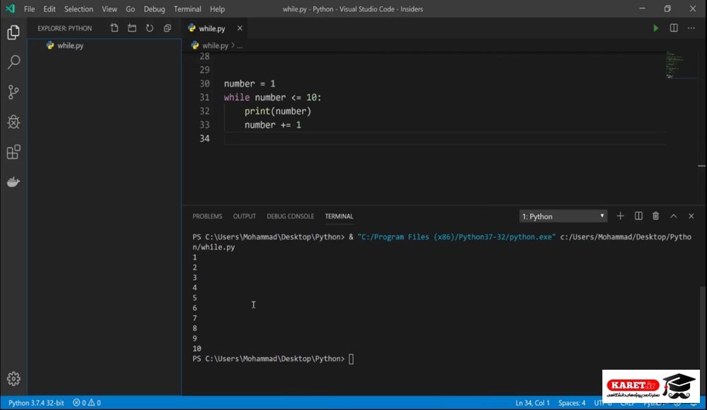The height and width of the screenshot is (410, 707).
Task: Click the EXPLORER: PYTHON header title
Action: pyautogui.click(x=64, y=28)
